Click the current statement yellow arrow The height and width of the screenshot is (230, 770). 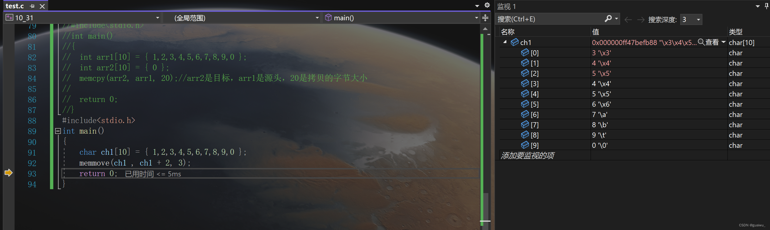[9, 173]
